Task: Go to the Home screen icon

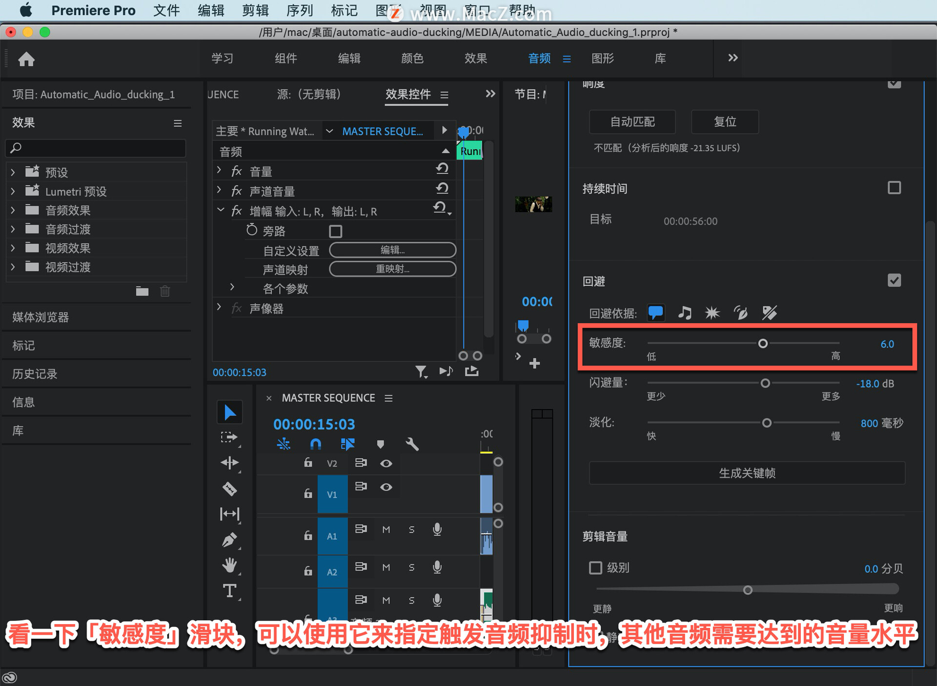Action: [x=26, y=59]
